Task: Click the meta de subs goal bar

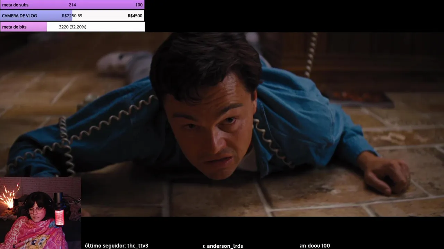Action: (72, 5)
